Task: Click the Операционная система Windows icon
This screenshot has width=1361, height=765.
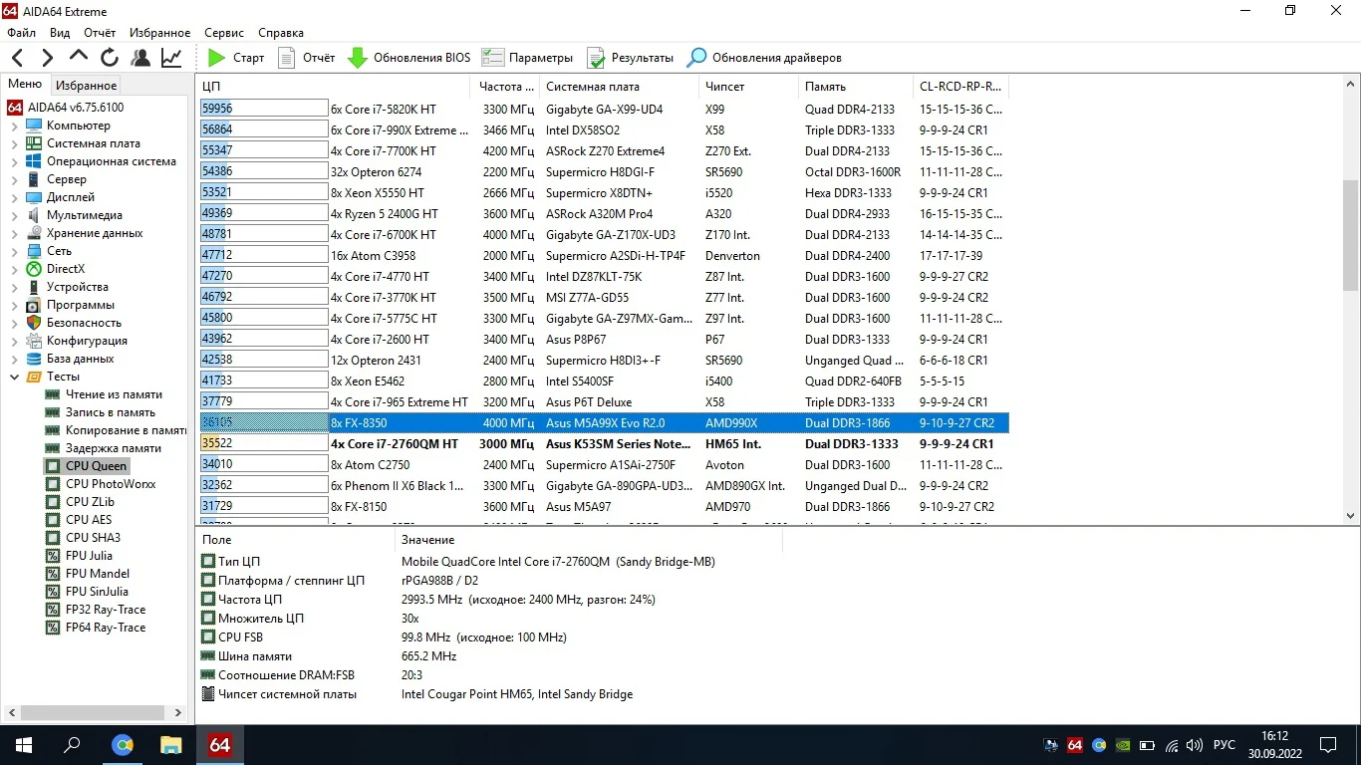Action: pos(35,161)
